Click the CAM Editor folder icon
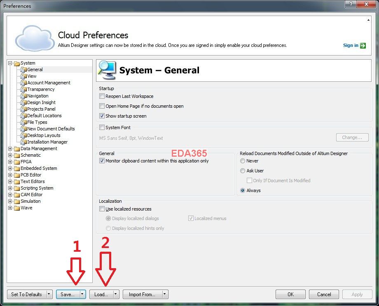The height and width of the screenshot is (306, 379). 17,195
